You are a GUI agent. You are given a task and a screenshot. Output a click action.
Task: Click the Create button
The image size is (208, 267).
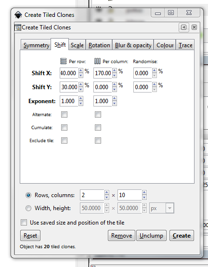182,236
